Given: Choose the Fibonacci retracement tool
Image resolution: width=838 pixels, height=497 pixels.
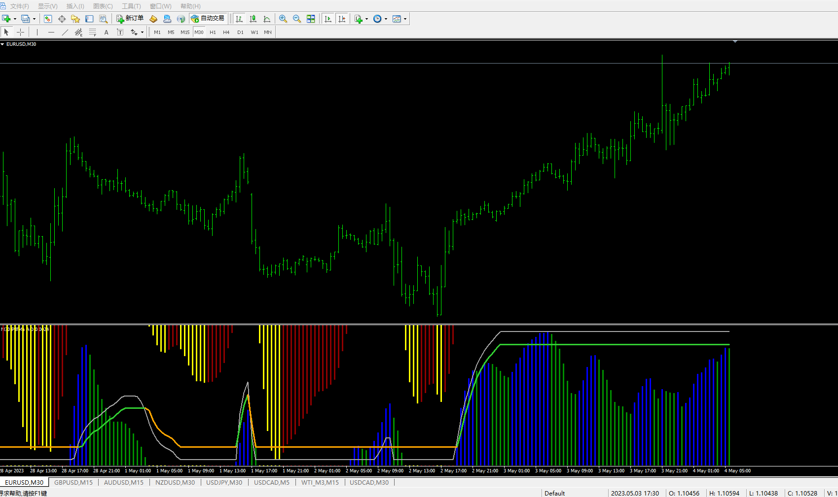Looking at the screenshot, I should [92, 32].
